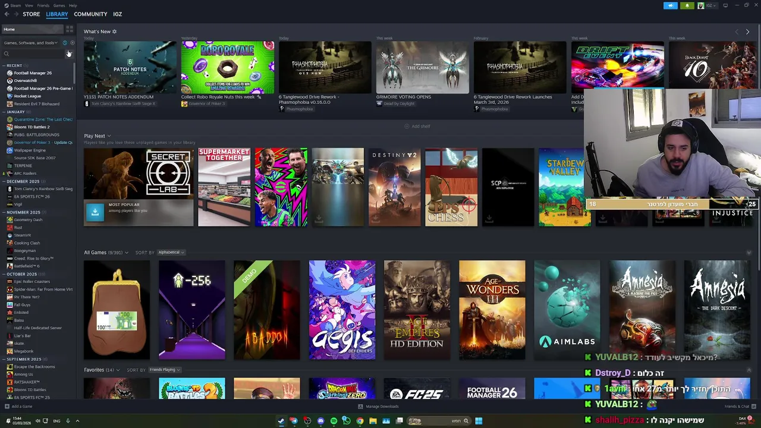
Task: Click ARC Raiders game entry
Action: (x=25, y=174)
